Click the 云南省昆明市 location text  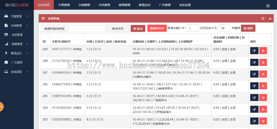[164, 89]
